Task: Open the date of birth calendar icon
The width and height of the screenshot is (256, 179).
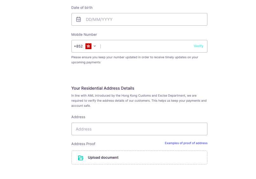Action: pyautogui.click(x=78, y=19)
